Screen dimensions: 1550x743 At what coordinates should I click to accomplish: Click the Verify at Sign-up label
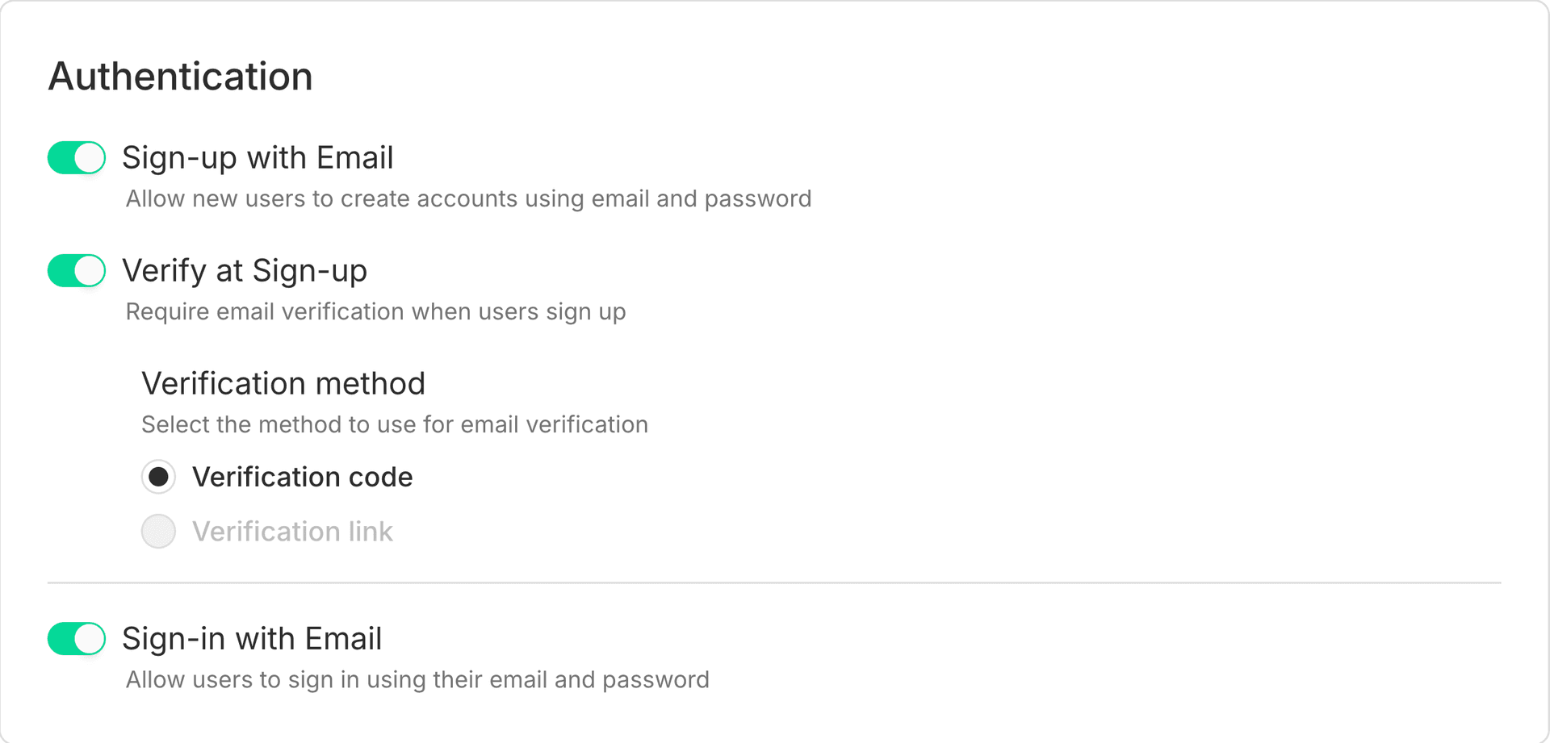(x=245, y=270)
